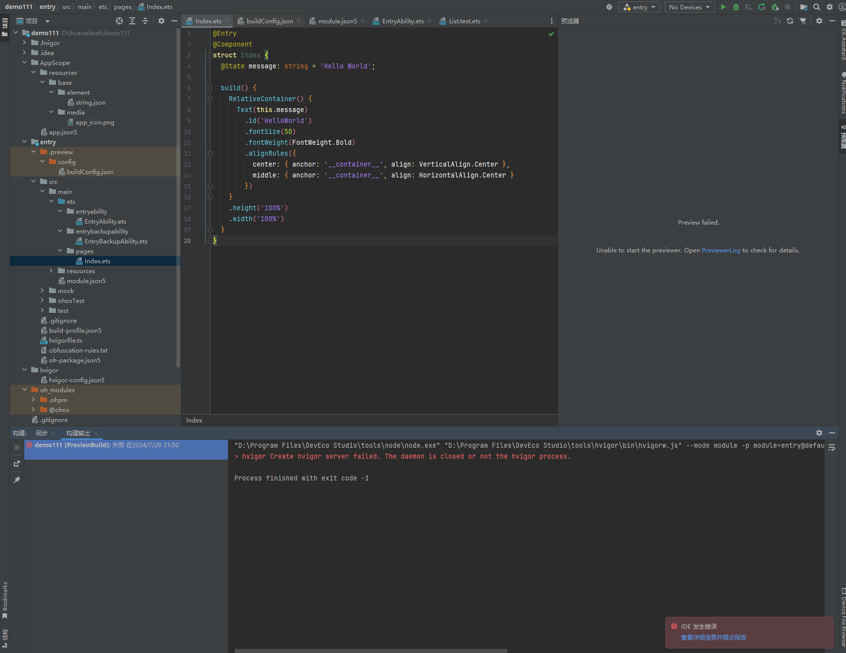This screenshot has width=846, height=653.
Task: Open the No Devices dropdown
Action: pos(689,7)
